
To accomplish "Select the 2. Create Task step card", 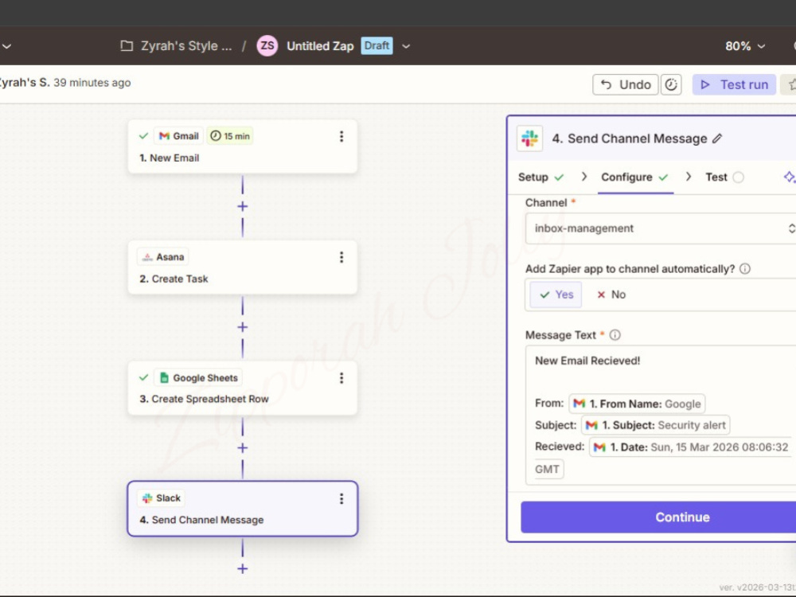I will (x=243, y=267).
